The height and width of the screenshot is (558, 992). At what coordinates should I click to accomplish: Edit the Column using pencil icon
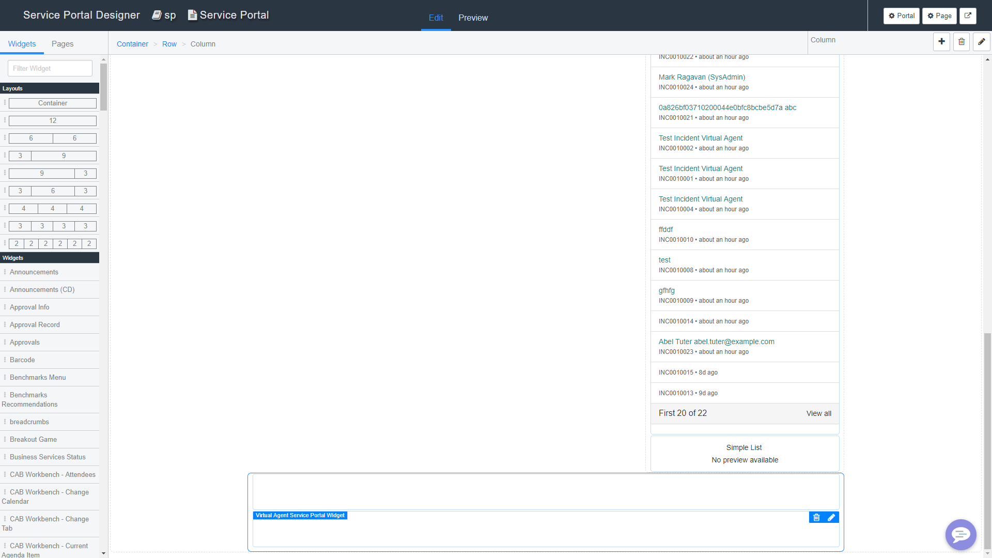coord(981,41)
